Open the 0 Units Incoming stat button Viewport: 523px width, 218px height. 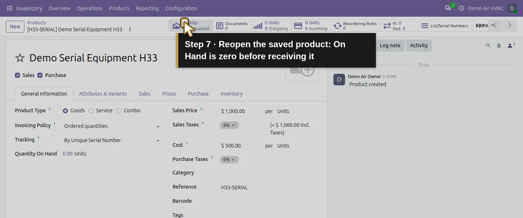pyautogui.click(x=311, y=25)
